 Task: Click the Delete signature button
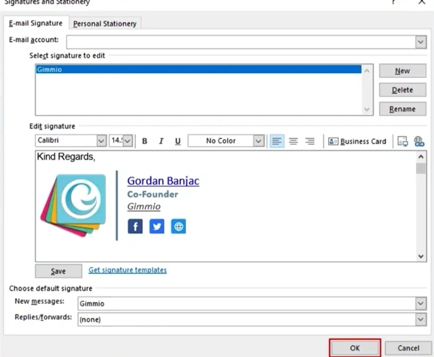click(402, 90)
